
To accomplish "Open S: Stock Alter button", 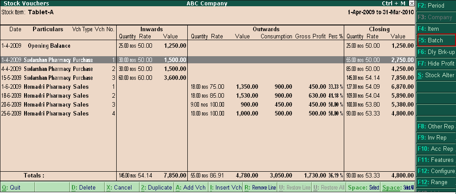I will [x=436, y=75].
